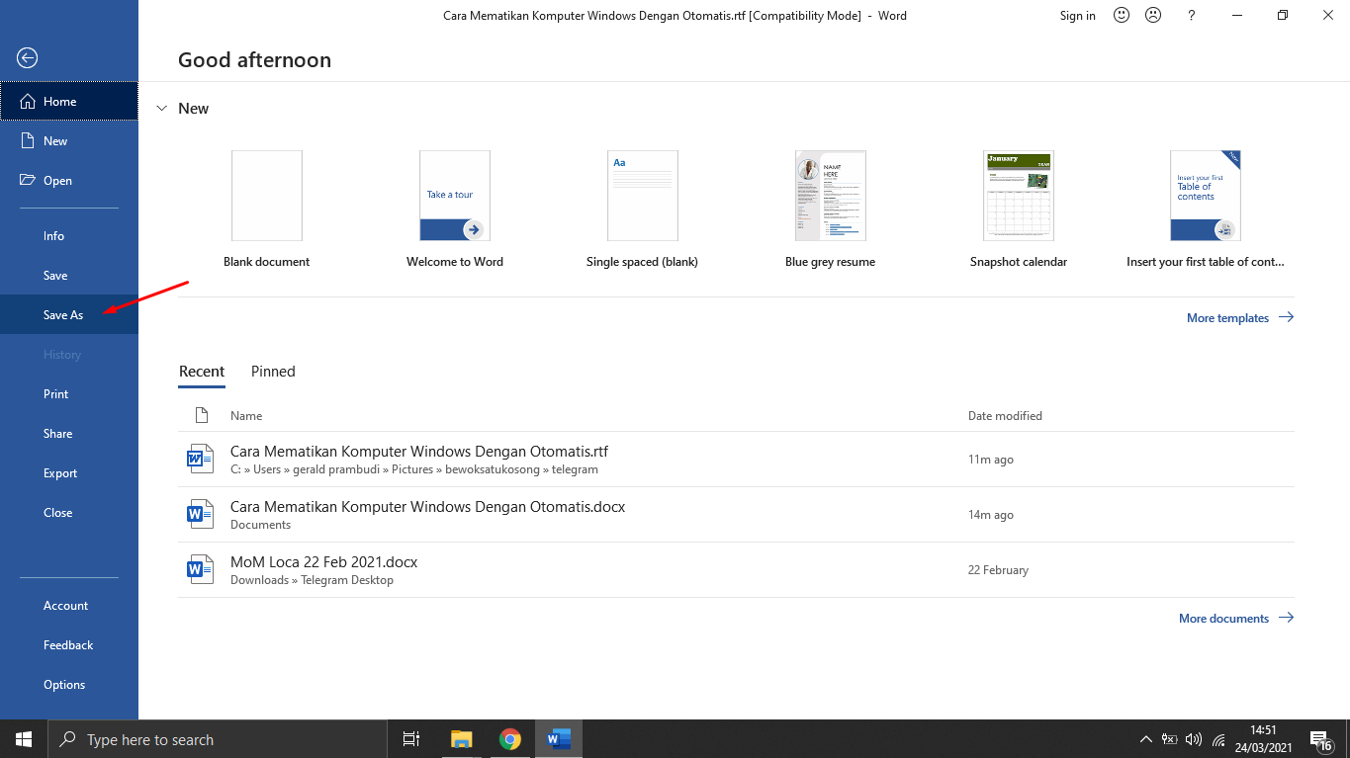Select the Single spaced (blank) template

pyautogui.click(x=643, y=209)
